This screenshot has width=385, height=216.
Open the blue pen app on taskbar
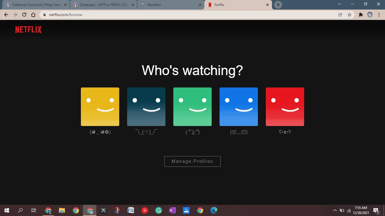pyautogui.click(x=186, y=210)
